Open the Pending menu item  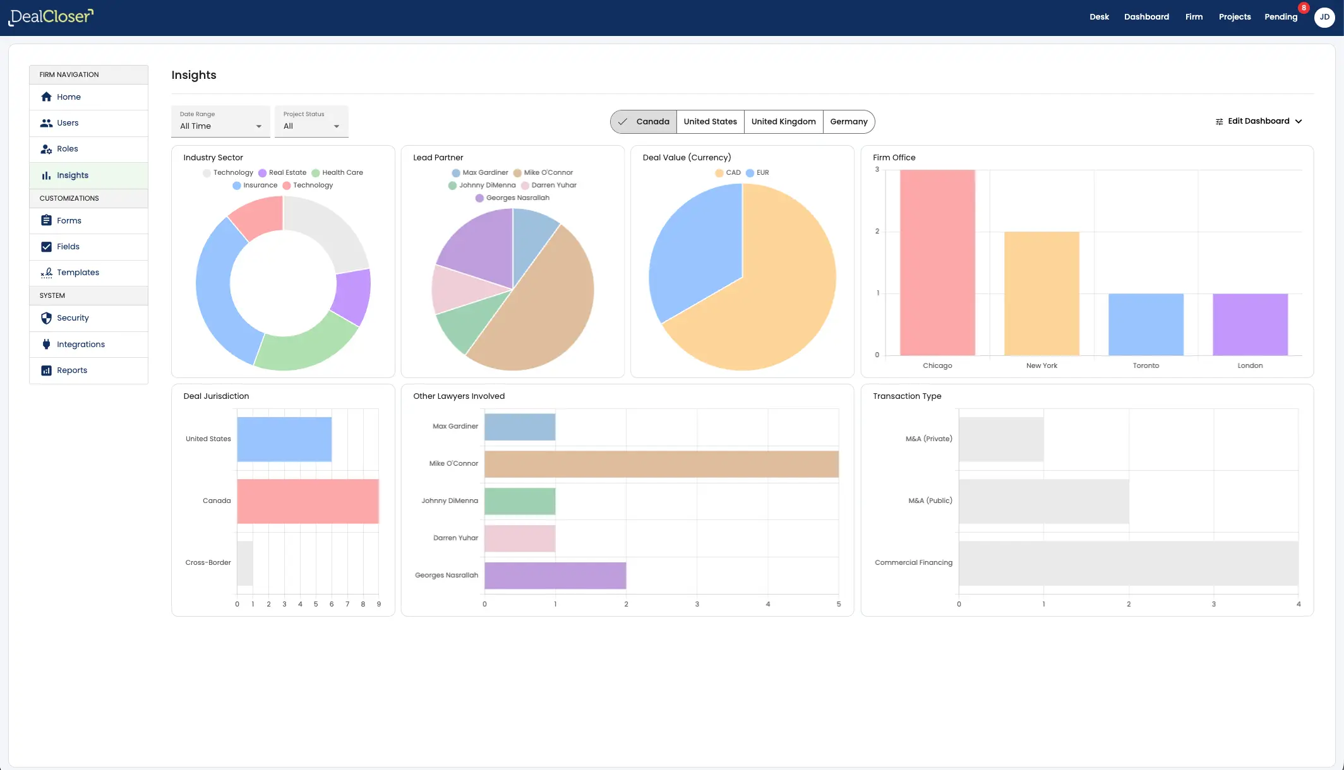click(x=1280, y=17)
